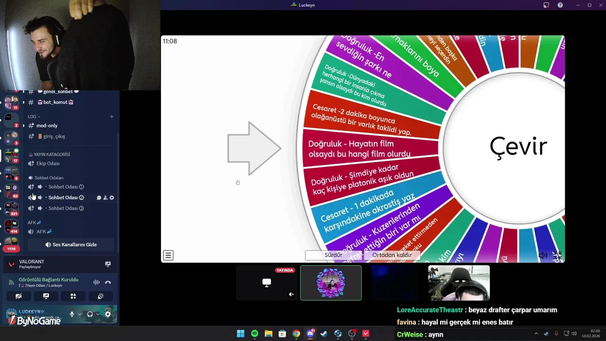Select the skull-framed avatar participant tile
Image resolution: width=606 pixels, height=341 pixels.
pos(331,283)
